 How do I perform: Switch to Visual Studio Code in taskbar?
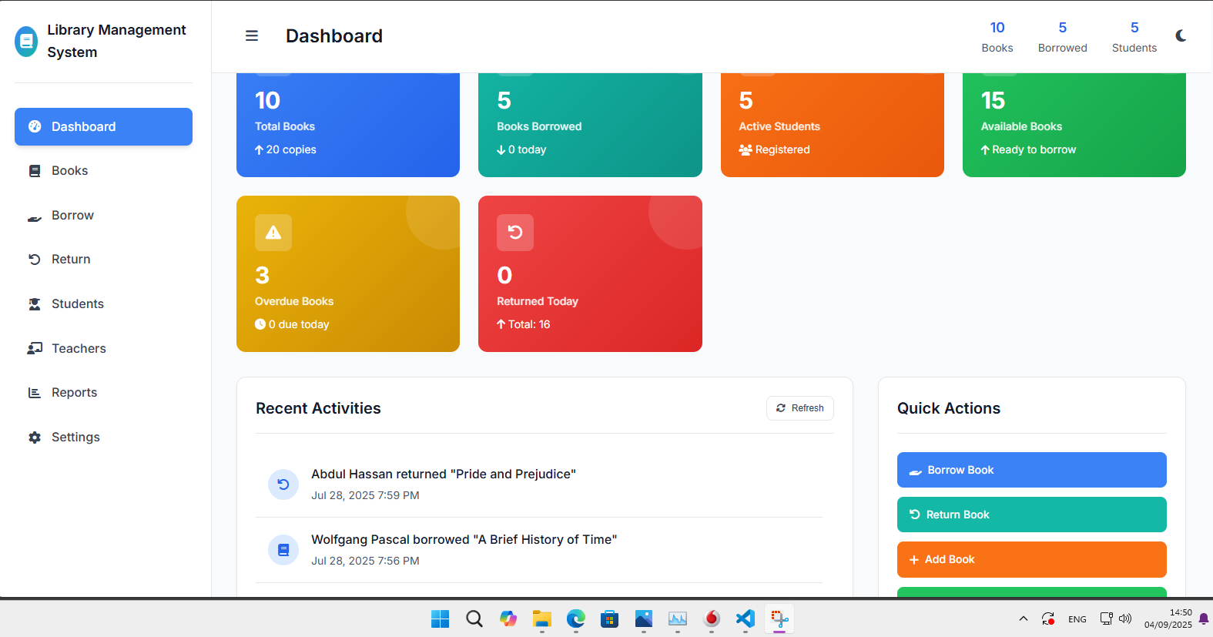[746, 619]
